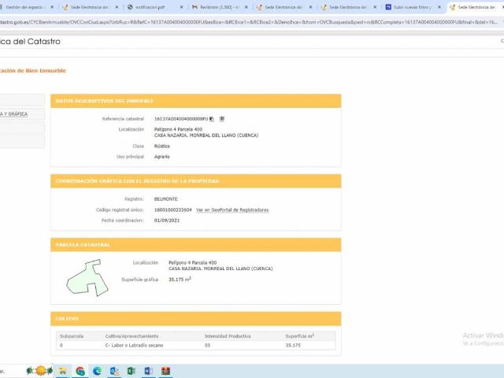The image size is (504, 378).
Task: Open the last red taskbar application
Action: [x=165, y=371]
